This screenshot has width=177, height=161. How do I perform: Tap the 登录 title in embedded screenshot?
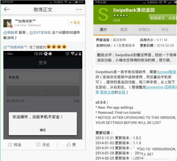(43, 62)
